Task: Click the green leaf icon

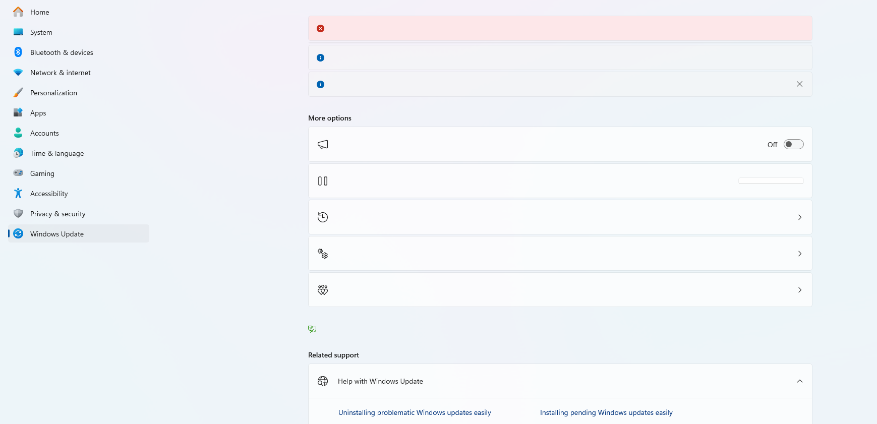Action: click(x=312, y=329)
